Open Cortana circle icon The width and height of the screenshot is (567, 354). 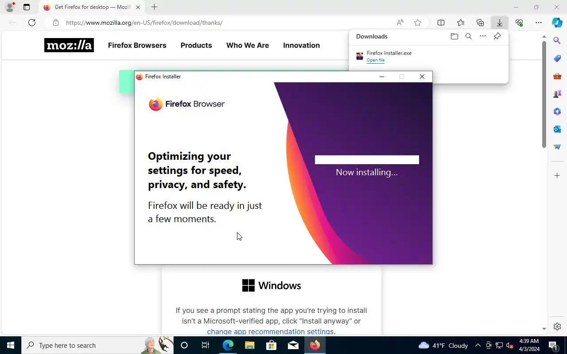click(184, 345)
